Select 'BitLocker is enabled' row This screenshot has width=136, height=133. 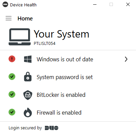(68, 95)
